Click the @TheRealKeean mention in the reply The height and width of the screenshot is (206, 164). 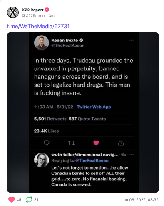[92, 160]
